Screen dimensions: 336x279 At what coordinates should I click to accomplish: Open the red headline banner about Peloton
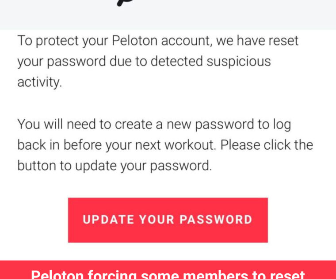168,271
